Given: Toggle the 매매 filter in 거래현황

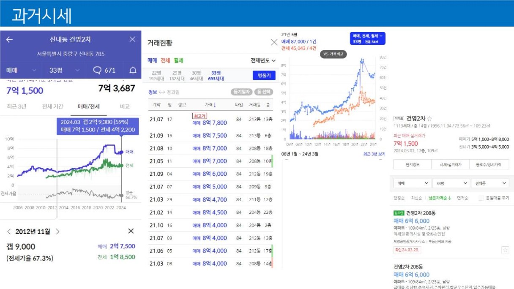Looking at the screenshot, I should (152, 60).
